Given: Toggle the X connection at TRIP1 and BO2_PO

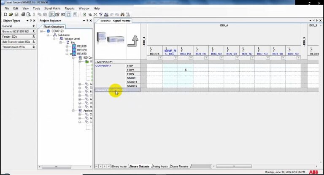Looking at the screenshot, I should click(186, 70).
